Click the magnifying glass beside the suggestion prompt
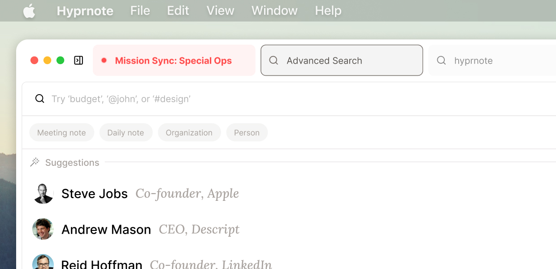Screen dimensions: 556x269 click(39, 98)
